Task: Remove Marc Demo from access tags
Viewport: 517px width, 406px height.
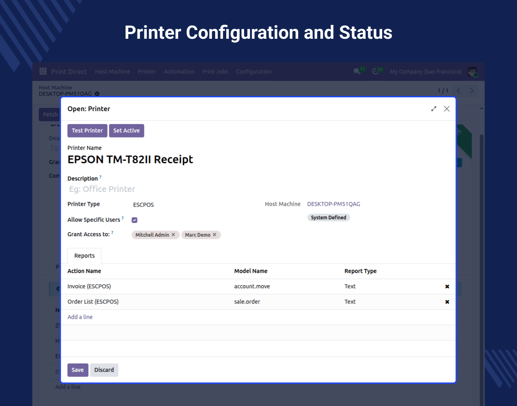Action: [x=215, y=235]
